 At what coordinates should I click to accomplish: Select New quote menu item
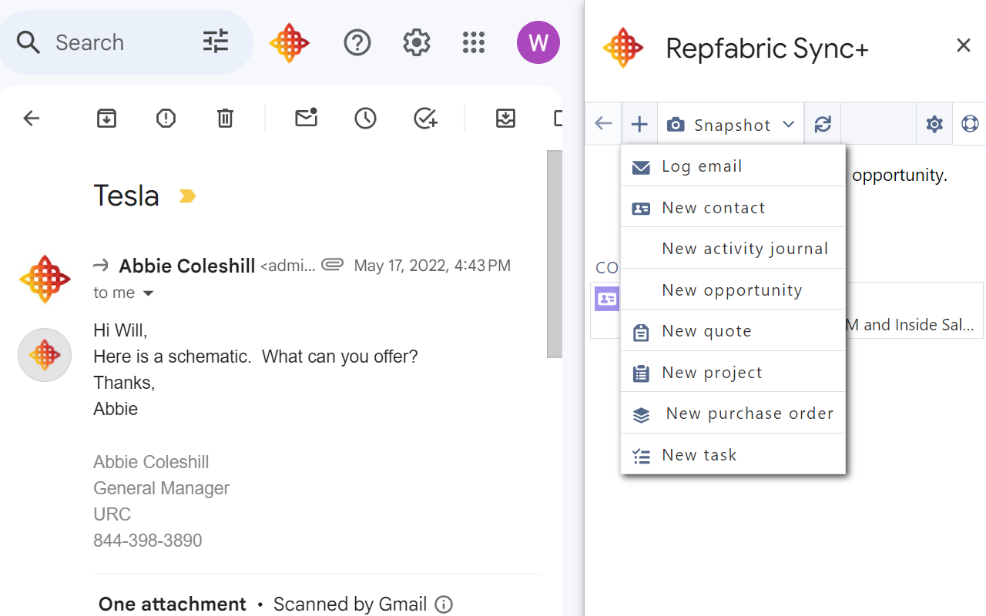point(733,331)
